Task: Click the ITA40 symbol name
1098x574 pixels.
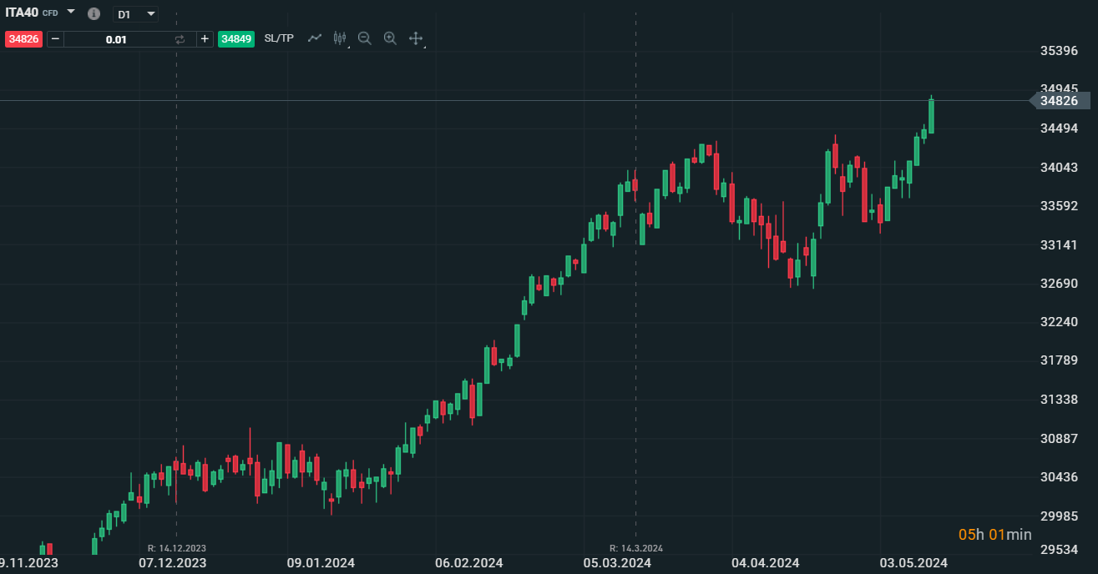Action: point(22,13)
